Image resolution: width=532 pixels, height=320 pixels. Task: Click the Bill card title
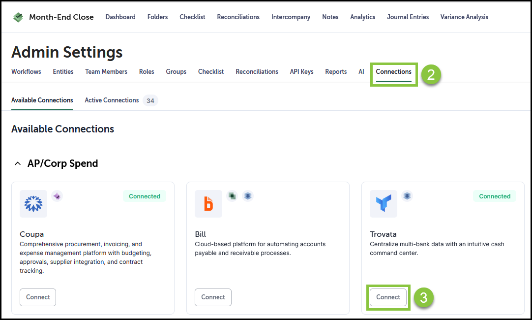pyautogui.click(x=201, y=234)
